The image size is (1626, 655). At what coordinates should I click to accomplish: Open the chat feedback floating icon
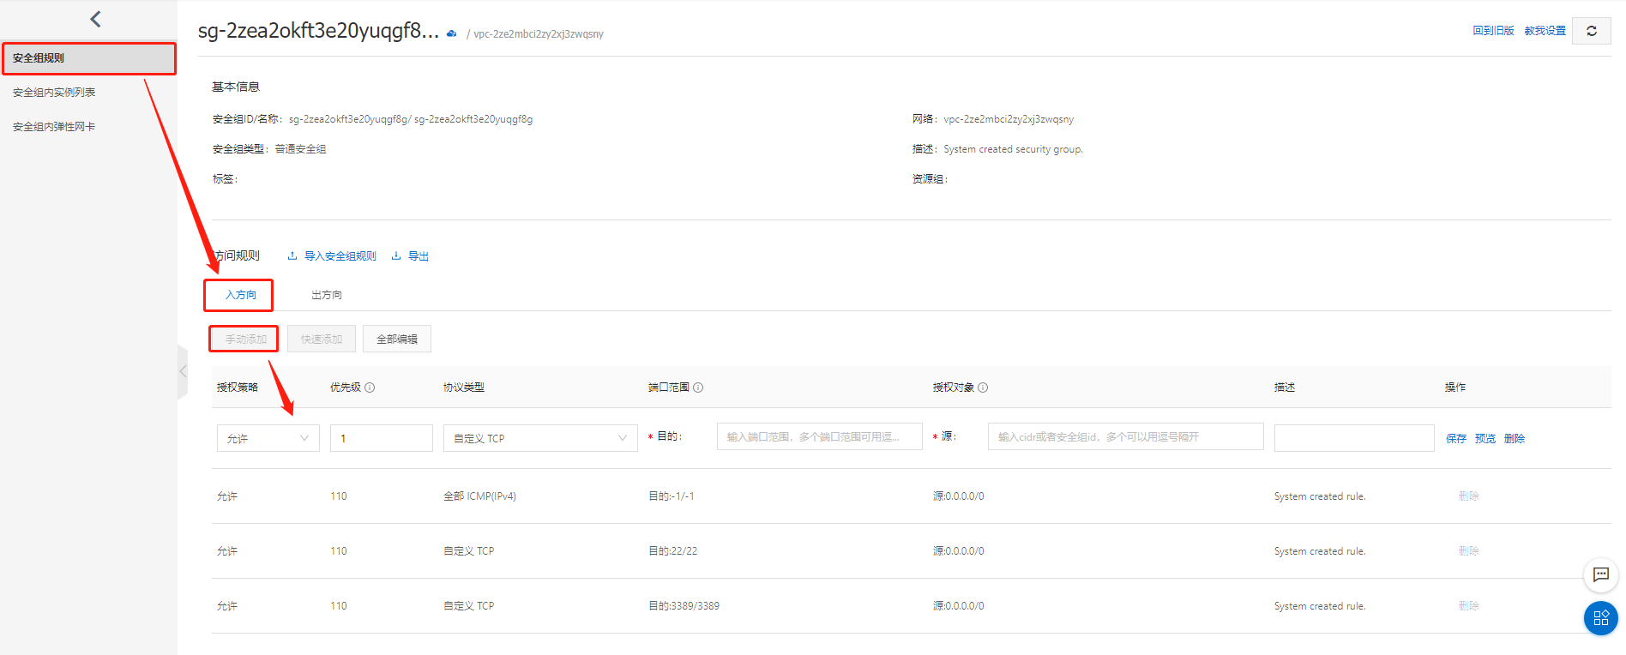click(1600, 574)
